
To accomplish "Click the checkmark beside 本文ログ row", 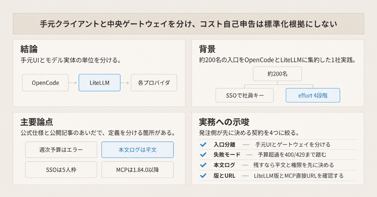I will point(203,165).
